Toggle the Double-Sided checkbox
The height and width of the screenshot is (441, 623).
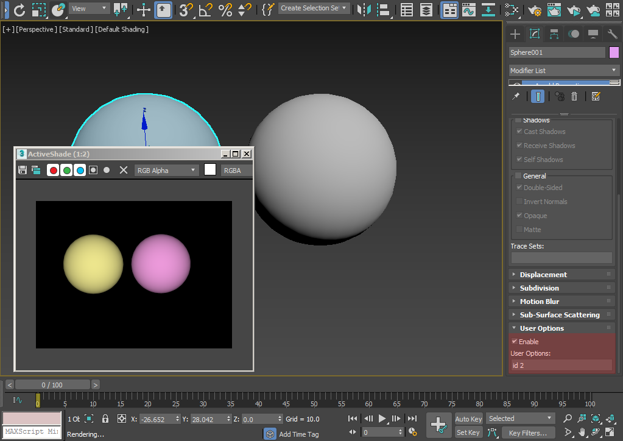pos(519,188)
